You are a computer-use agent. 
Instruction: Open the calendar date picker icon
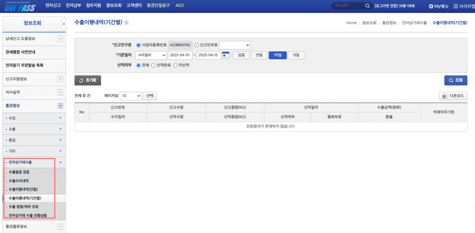click(x=226, y=55)
